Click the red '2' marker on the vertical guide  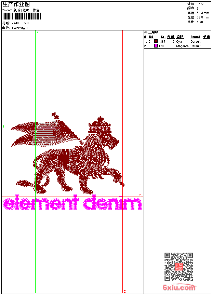(x=125, y=291)
